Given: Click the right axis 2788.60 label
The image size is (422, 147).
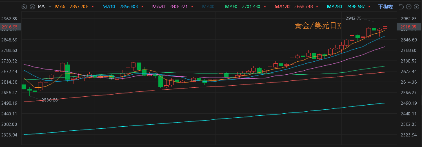Looking at the screenshot, I should tap(409, 50).
